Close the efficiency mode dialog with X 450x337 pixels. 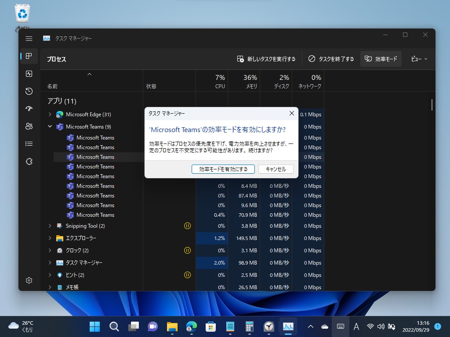pyautogui.click(x=292, y=114)
